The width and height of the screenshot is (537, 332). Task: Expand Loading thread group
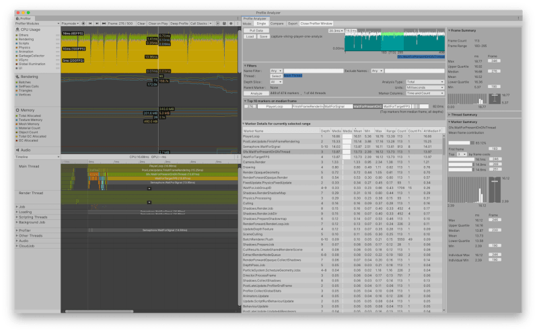pyautogui.click(x=17, y=212)
